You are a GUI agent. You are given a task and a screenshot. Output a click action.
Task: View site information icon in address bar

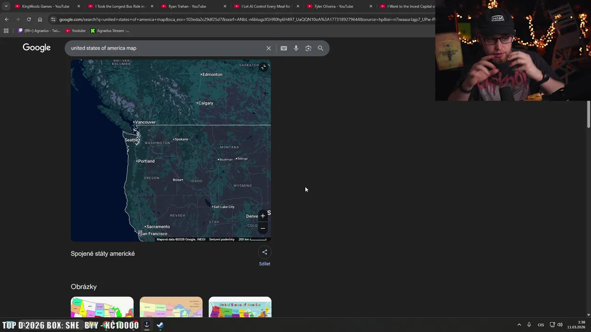click(x=53, y=19)
